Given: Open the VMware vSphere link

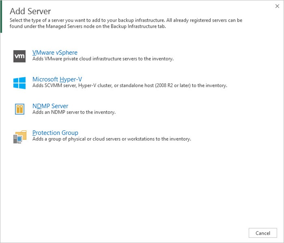Looking at the screenshot, I should (55, 52).
